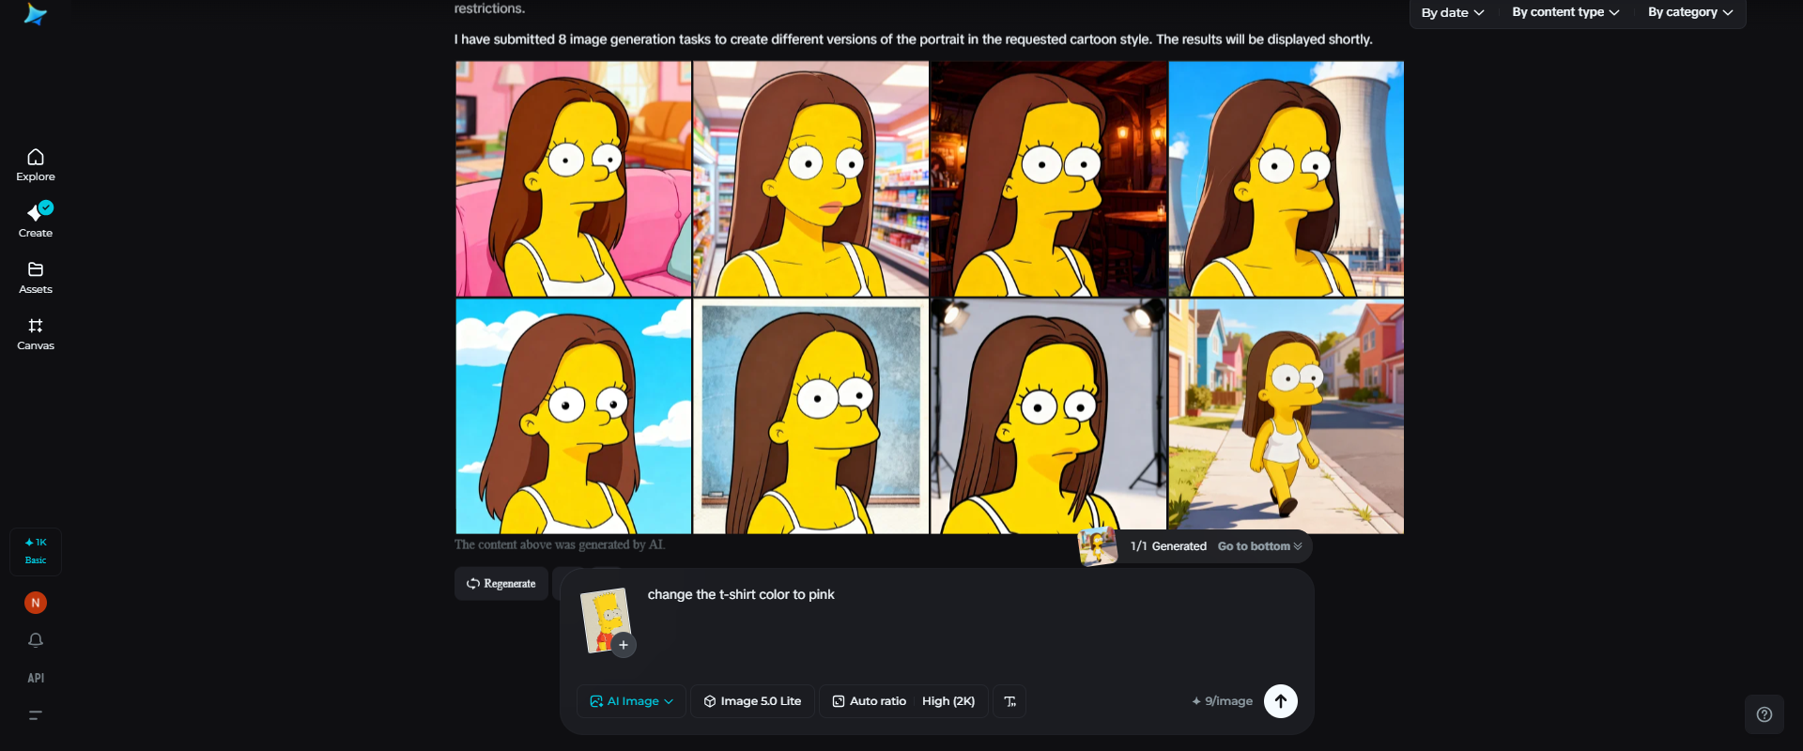Open the textured blue backdrop portrait
Viewport: 1803px width, 751px height.
pos(811,417)
